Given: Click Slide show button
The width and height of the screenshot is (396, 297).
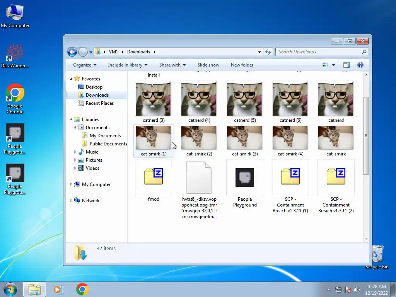Looking at the screenshot, I should point(208,65).
